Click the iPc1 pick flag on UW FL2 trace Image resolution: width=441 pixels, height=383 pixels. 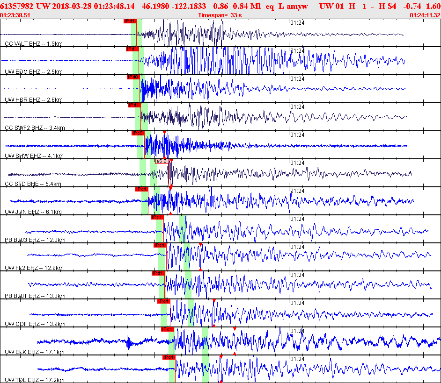coord(160,246)
